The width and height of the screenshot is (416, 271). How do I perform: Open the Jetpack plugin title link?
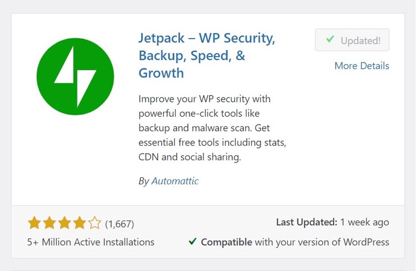pyautogui.click(x=207, y=56)
